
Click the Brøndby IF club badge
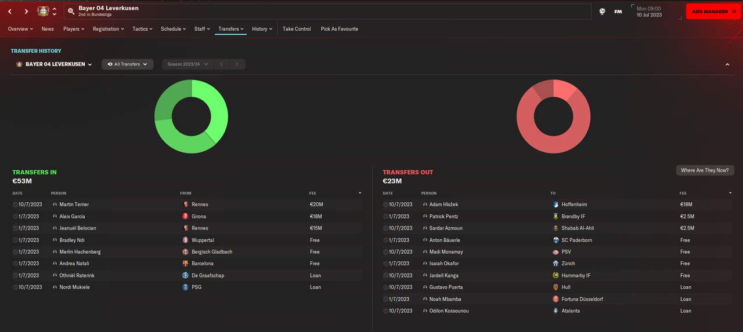click(556, 216)
